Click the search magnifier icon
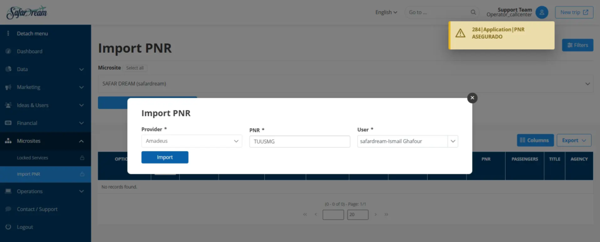This screenshot has height=242, width=600. 473,12
